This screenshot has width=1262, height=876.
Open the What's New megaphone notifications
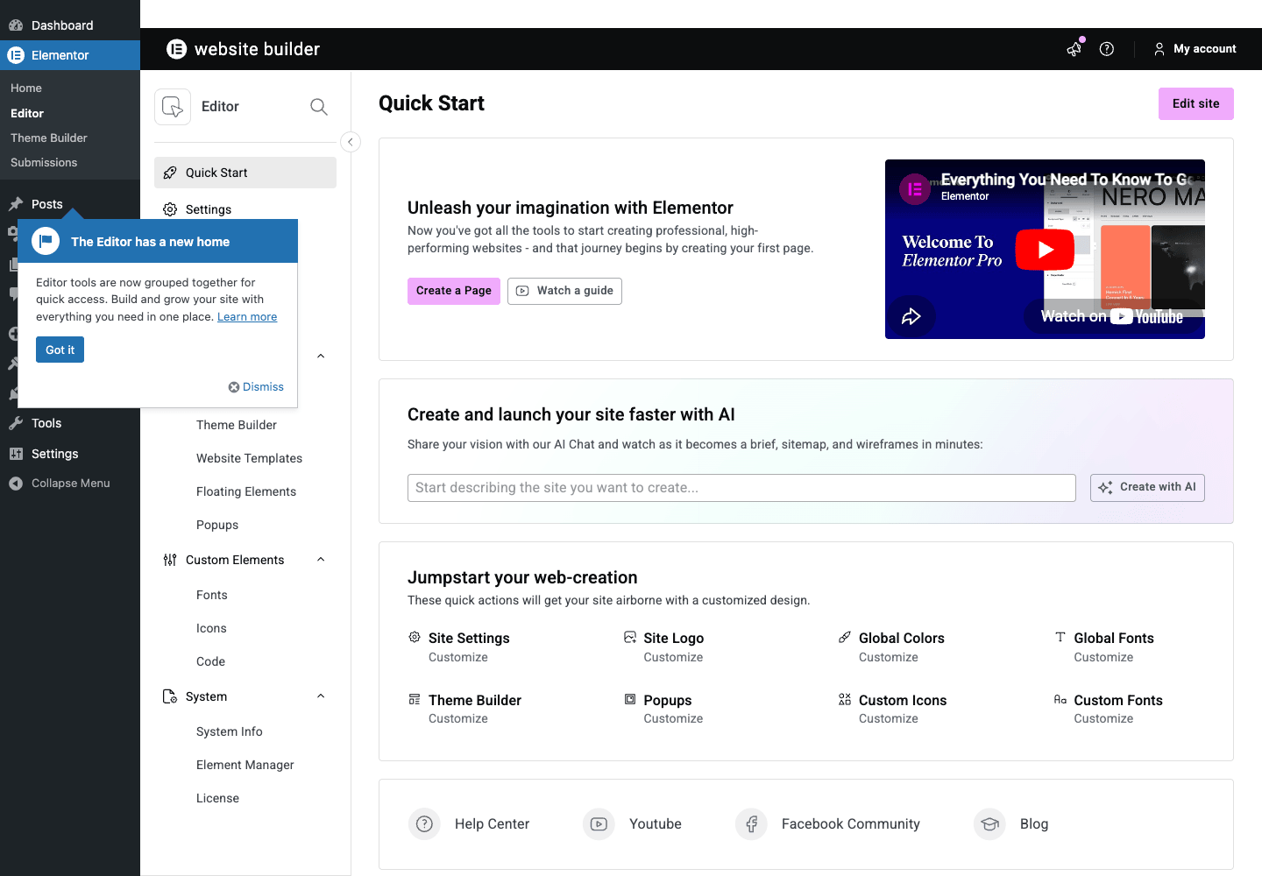pos(1074,49)
